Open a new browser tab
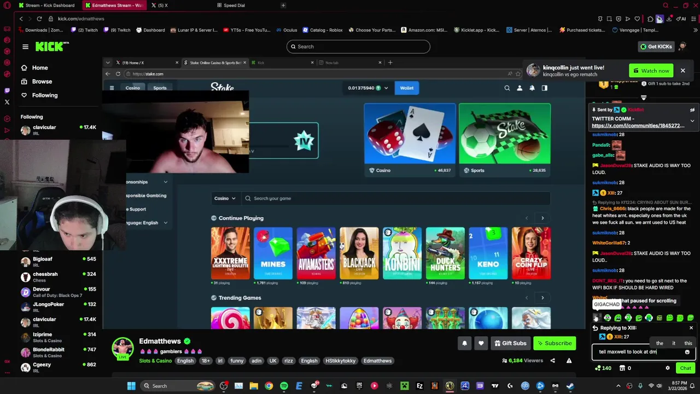This screenshot has height=394, width=700. pyautogui.click(x=283, y=5)
